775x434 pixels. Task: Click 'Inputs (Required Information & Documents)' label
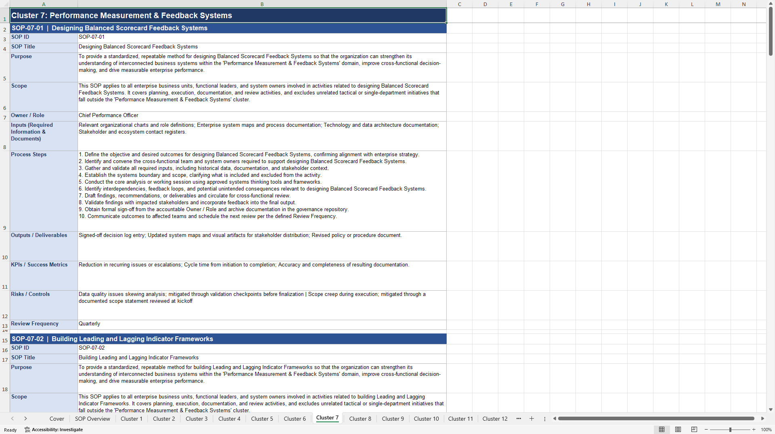(x=44, y=136)
